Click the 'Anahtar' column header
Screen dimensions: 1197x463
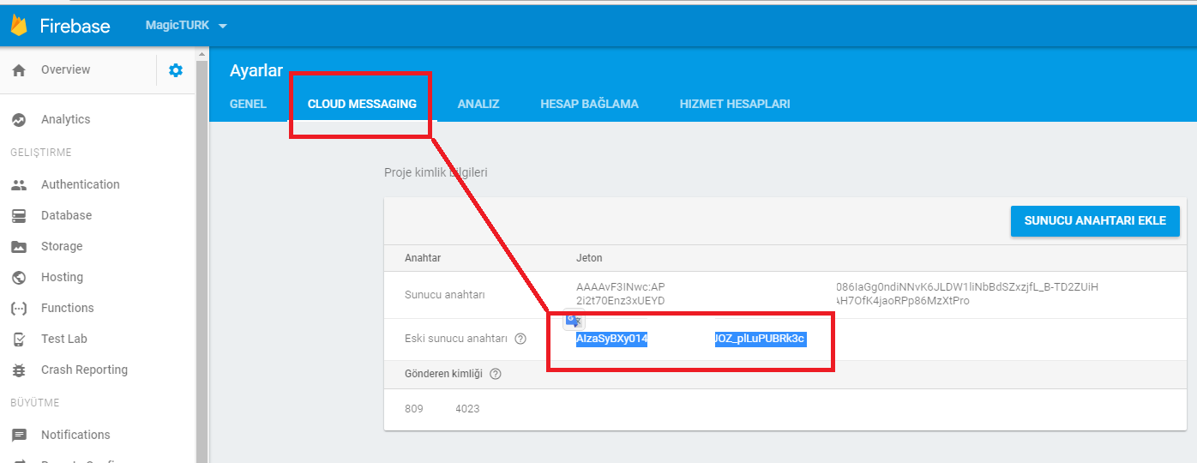tap(423, 258)
